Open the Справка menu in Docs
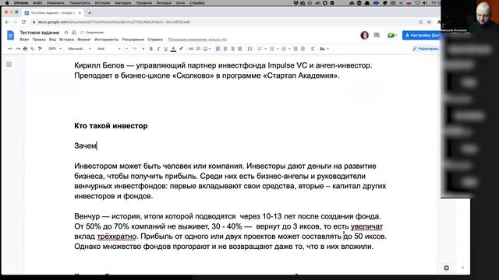This screenshot has width=499, height=280. 155,40
